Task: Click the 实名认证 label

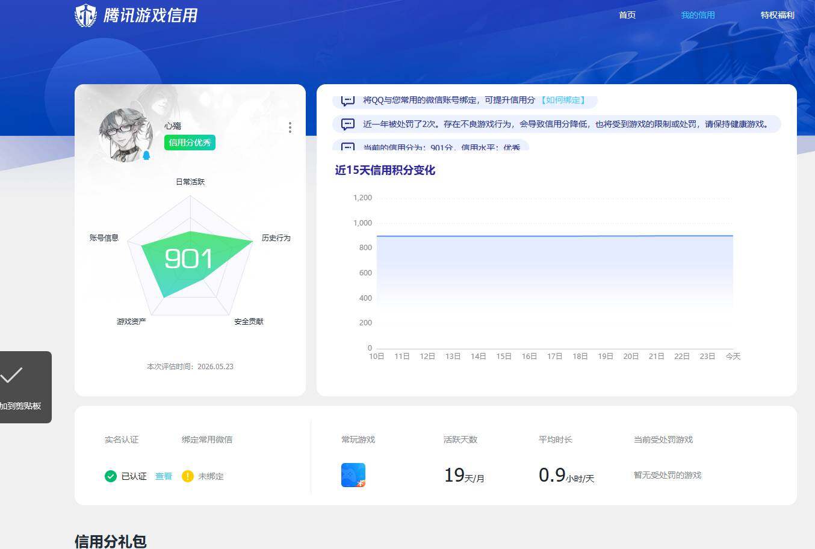Action: [122, 440]
